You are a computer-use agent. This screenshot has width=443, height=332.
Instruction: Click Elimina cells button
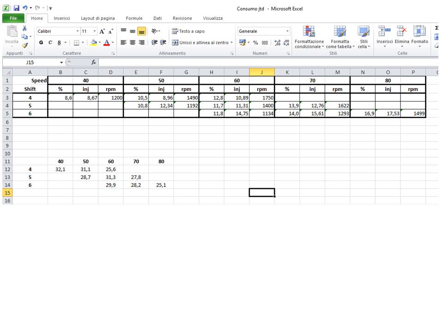402,36
